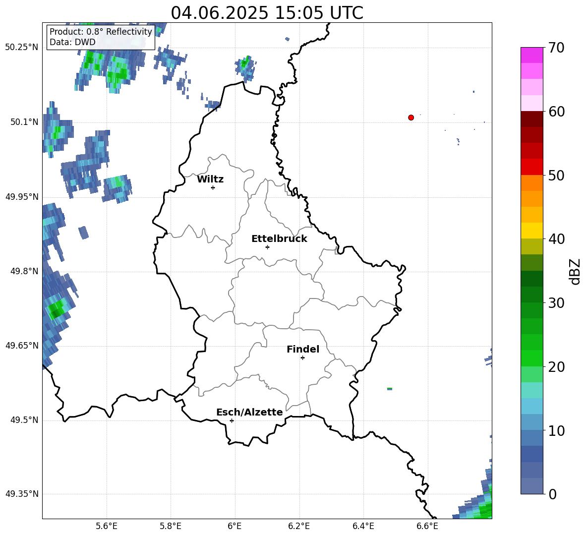The height and width of the screenshot is (536, 587).
Task: Click the '49.95°N' latitude label
Action: pos(22,197)
